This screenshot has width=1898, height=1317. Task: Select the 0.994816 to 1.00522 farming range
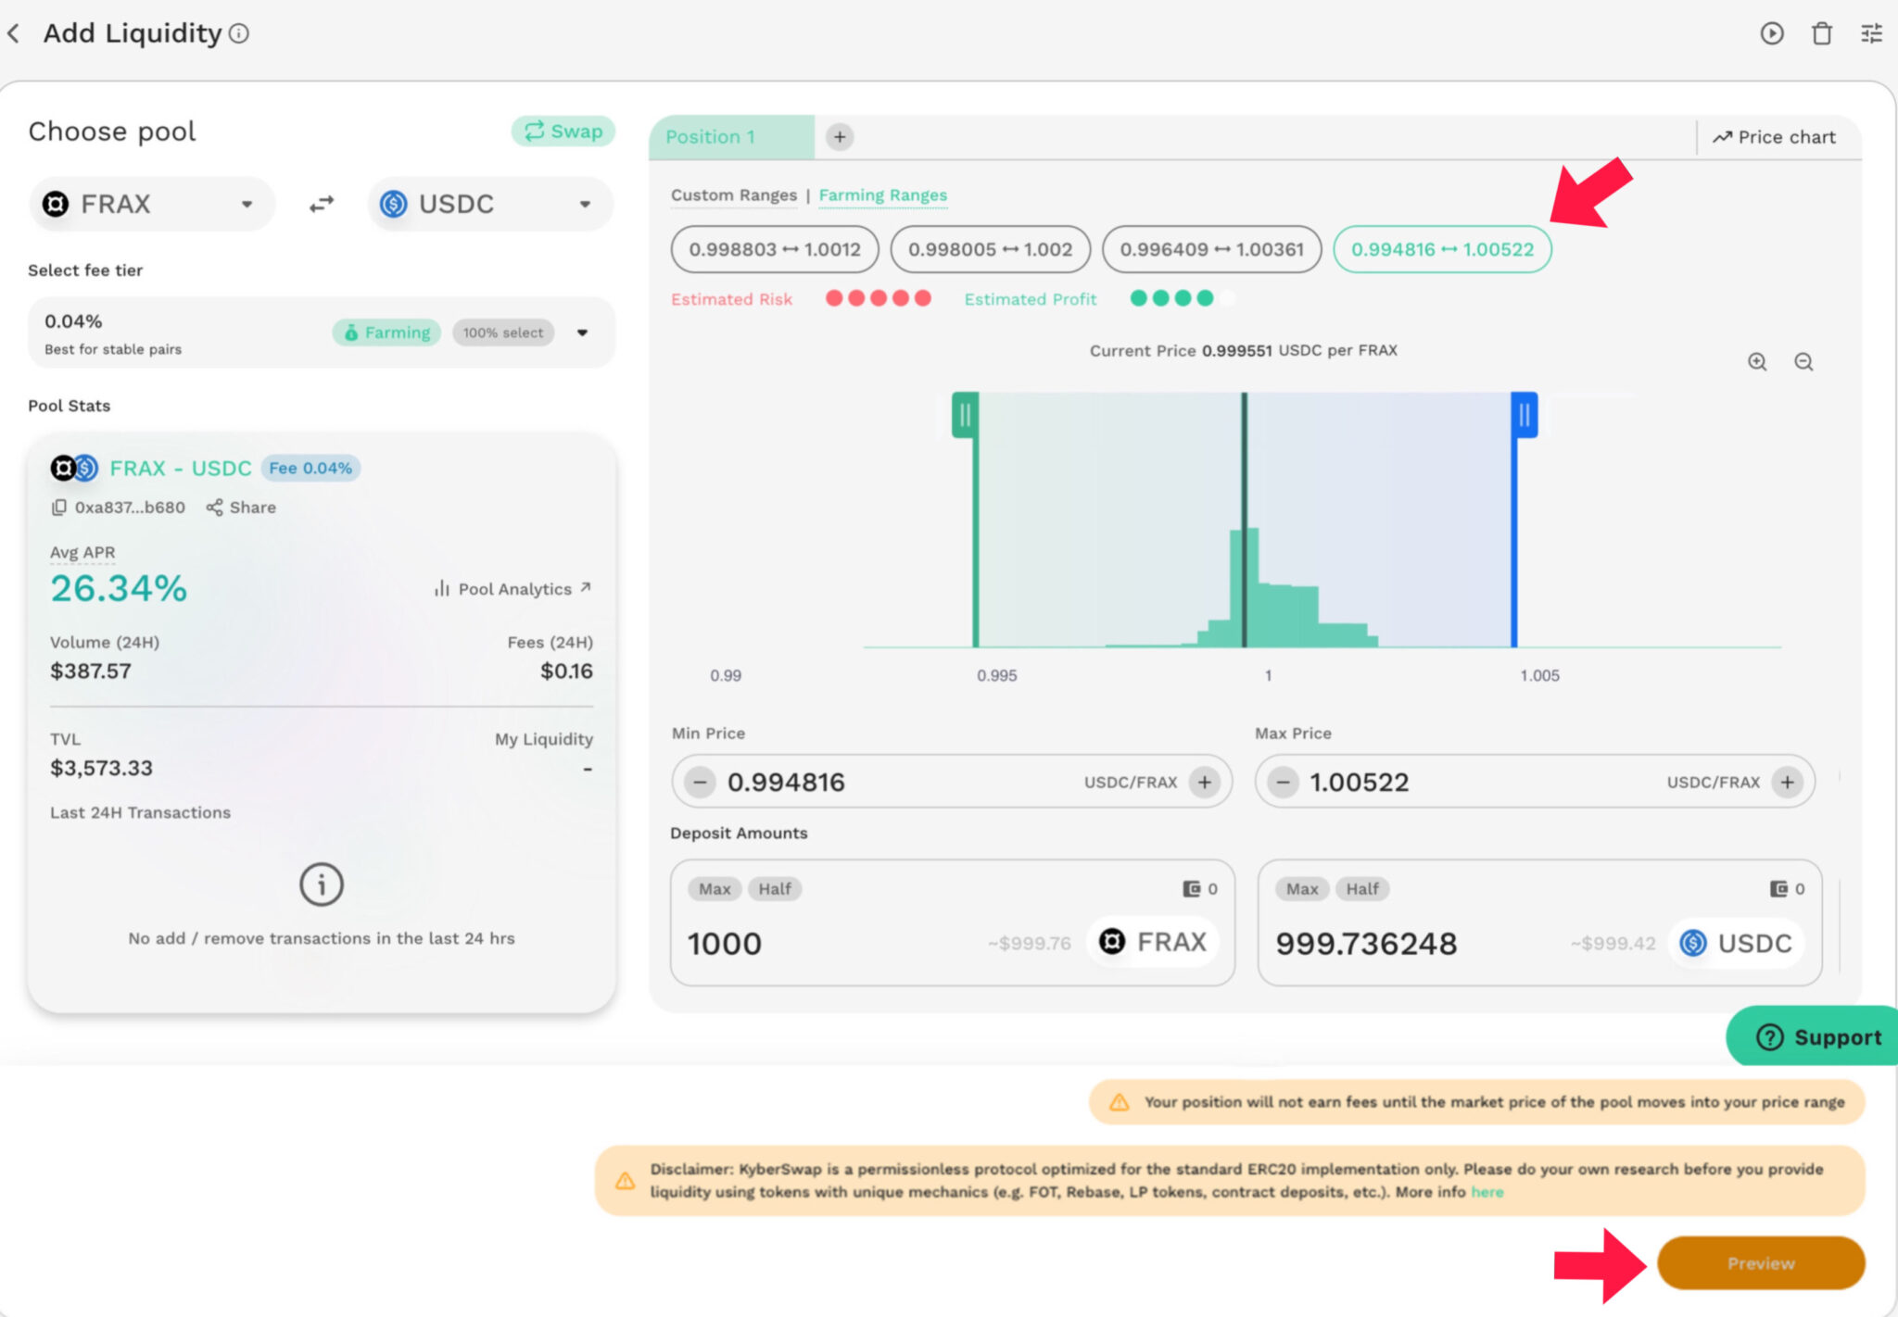pyautogui.click(x=1442, y=249)
